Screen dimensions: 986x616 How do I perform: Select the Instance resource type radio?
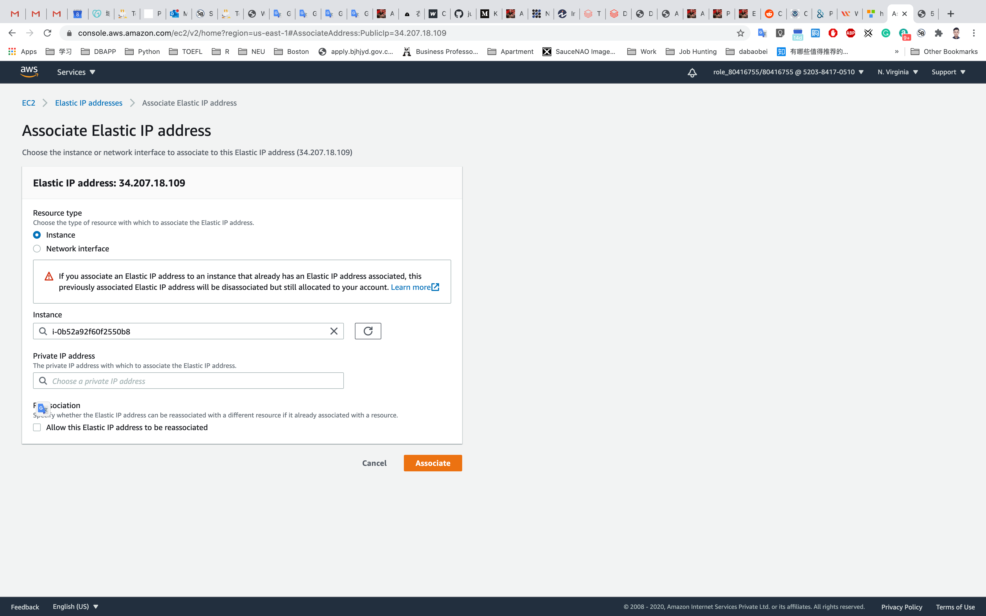(37, 235)
